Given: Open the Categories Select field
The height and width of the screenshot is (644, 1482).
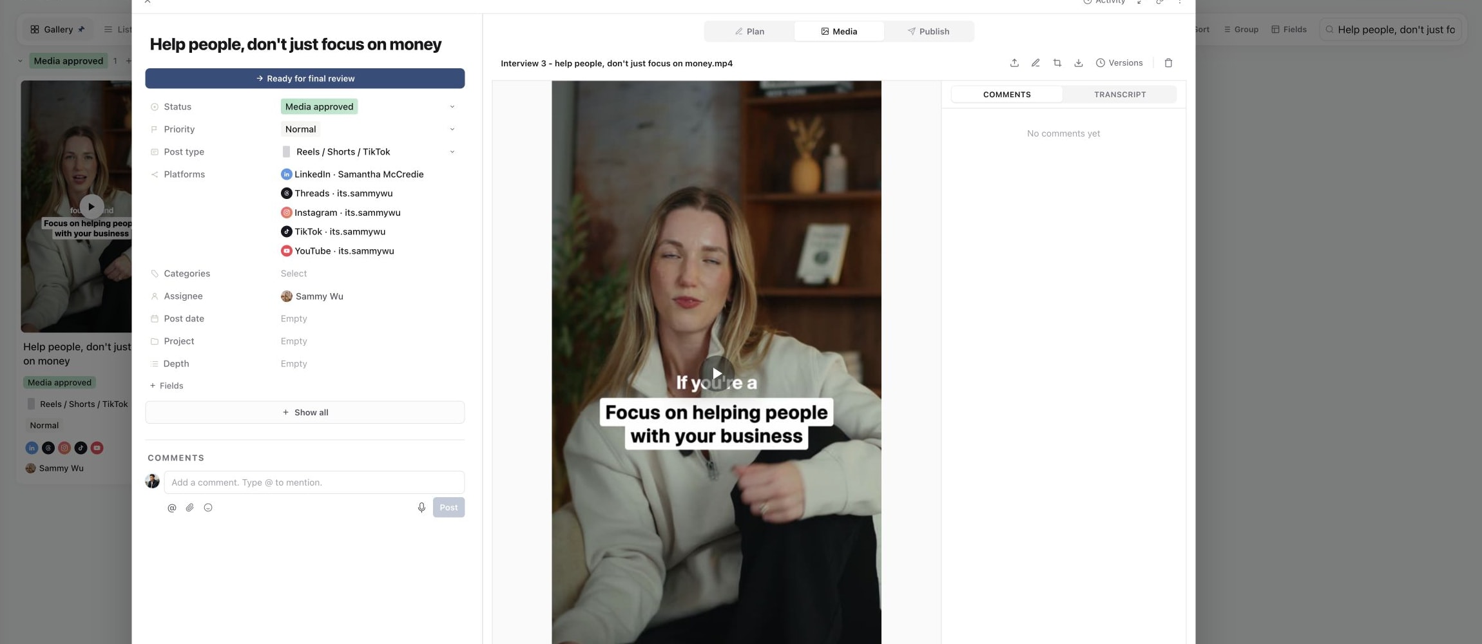Looking at the screenshot, I should tap(294, 273).
